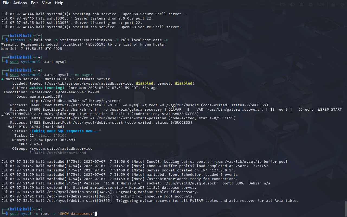Click the green status dot before mariadb.service
This screenshot has width=347, height=217.
click(2, 79)
